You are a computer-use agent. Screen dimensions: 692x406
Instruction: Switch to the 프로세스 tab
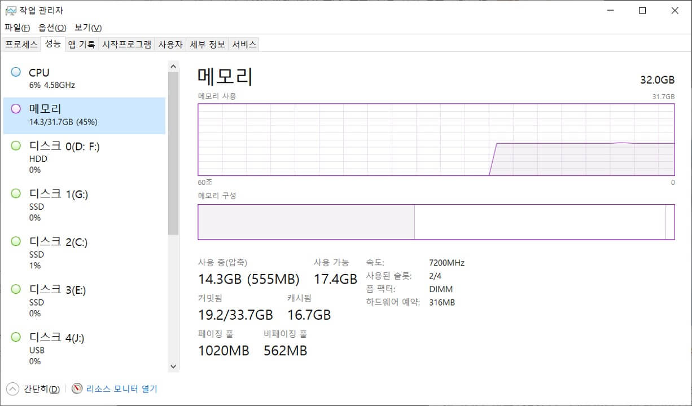(21, 45)
